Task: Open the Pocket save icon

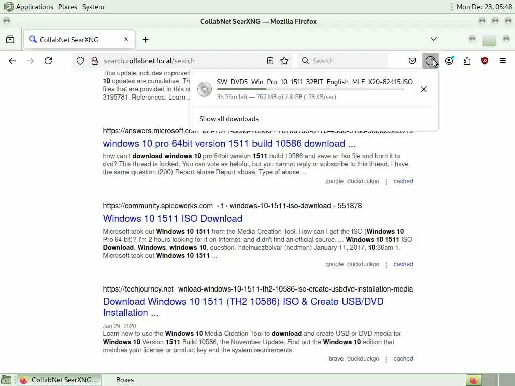Action: pos(412,61)
